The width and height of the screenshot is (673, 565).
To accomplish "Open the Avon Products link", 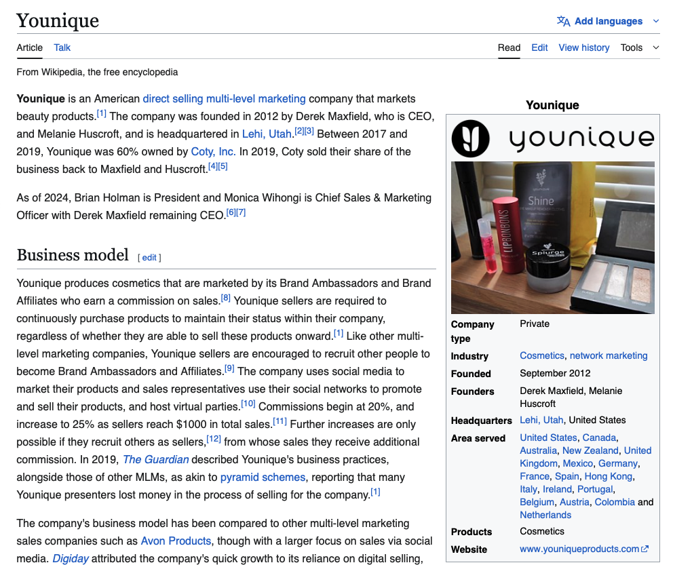I will (176, 541).
